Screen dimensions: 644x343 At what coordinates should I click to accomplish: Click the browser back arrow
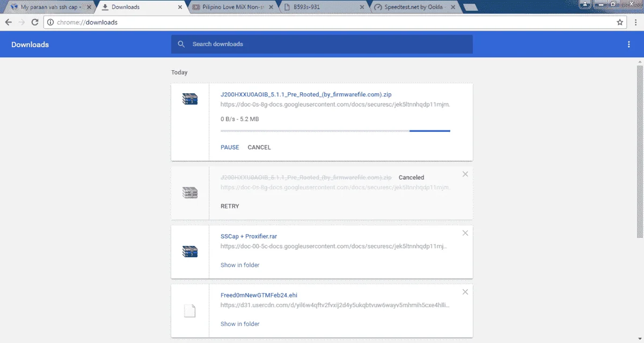point(9,23)
